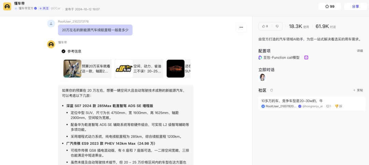Click the RootUser_2102372176 username text

(x=73, y=22)
